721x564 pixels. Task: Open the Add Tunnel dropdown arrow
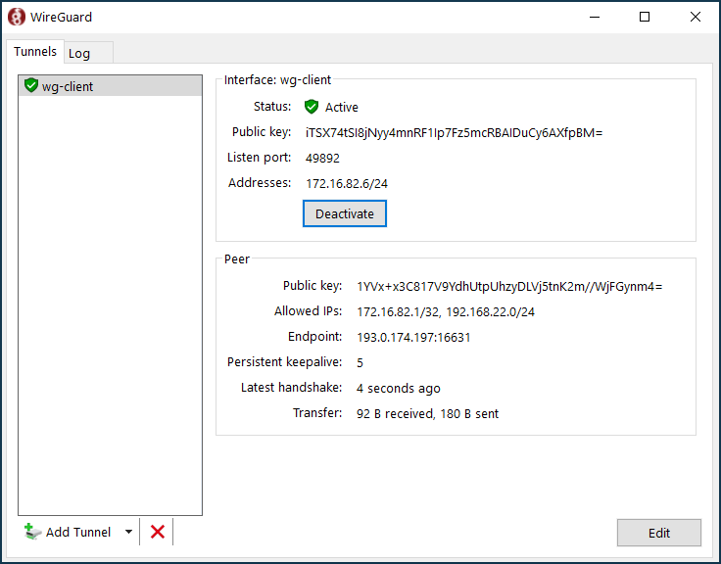128,532
